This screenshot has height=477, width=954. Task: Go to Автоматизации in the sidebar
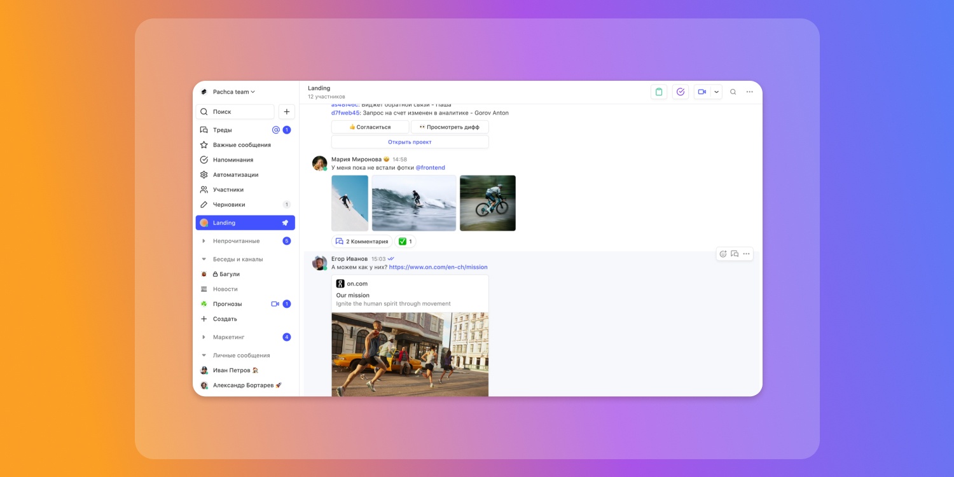click(235, 175)
